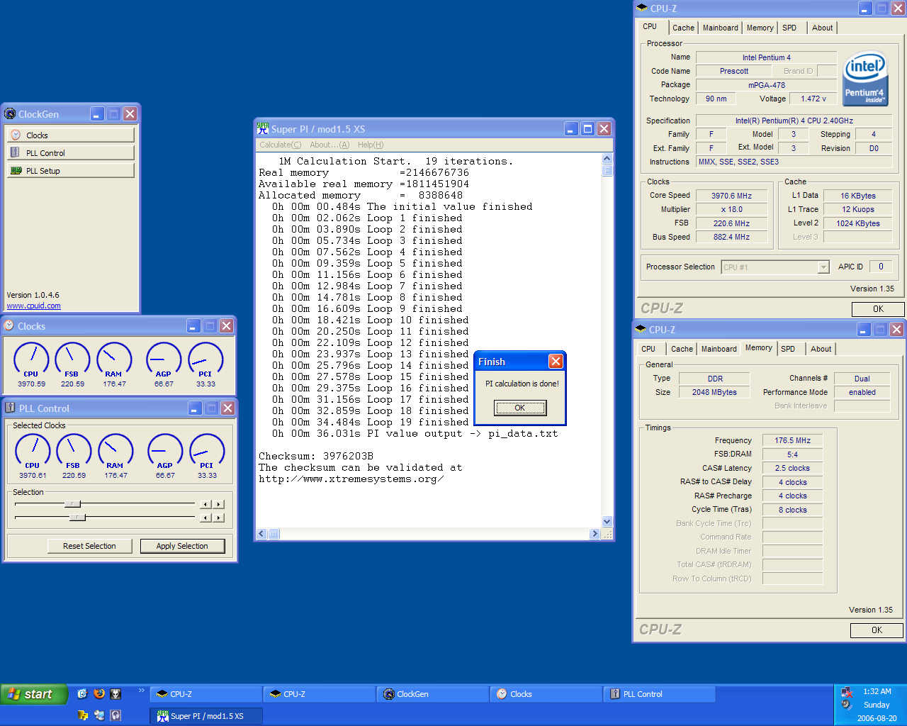
Task: Click the RAM gauge in Clocks window
Action: [114, 359]
